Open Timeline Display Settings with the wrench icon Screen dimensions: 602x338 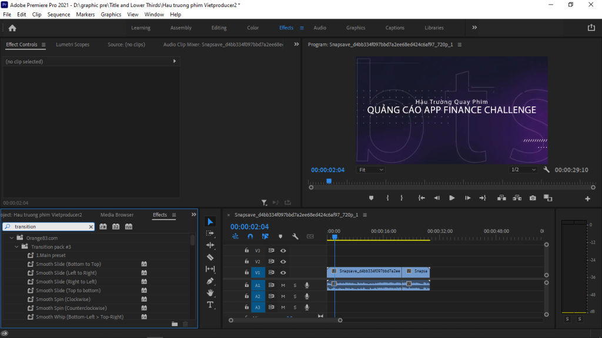click(x=296, y=236)
